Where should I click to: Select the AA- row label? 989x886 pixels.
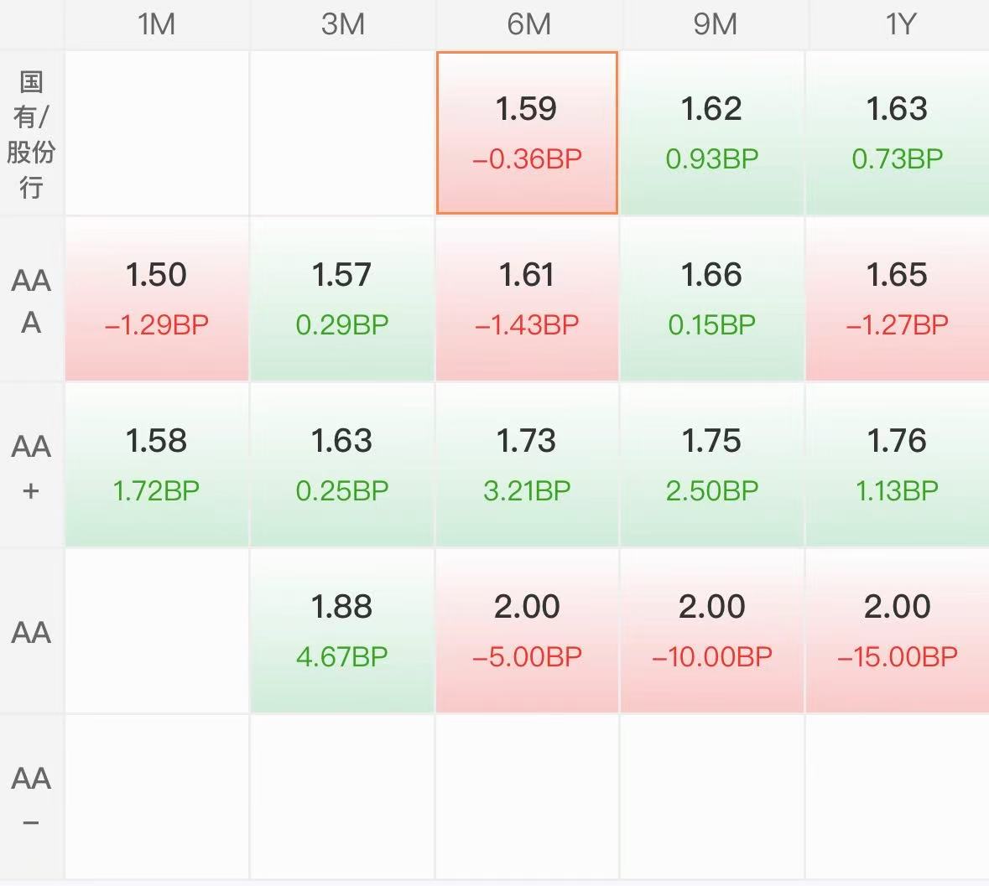tap(32, 797)
